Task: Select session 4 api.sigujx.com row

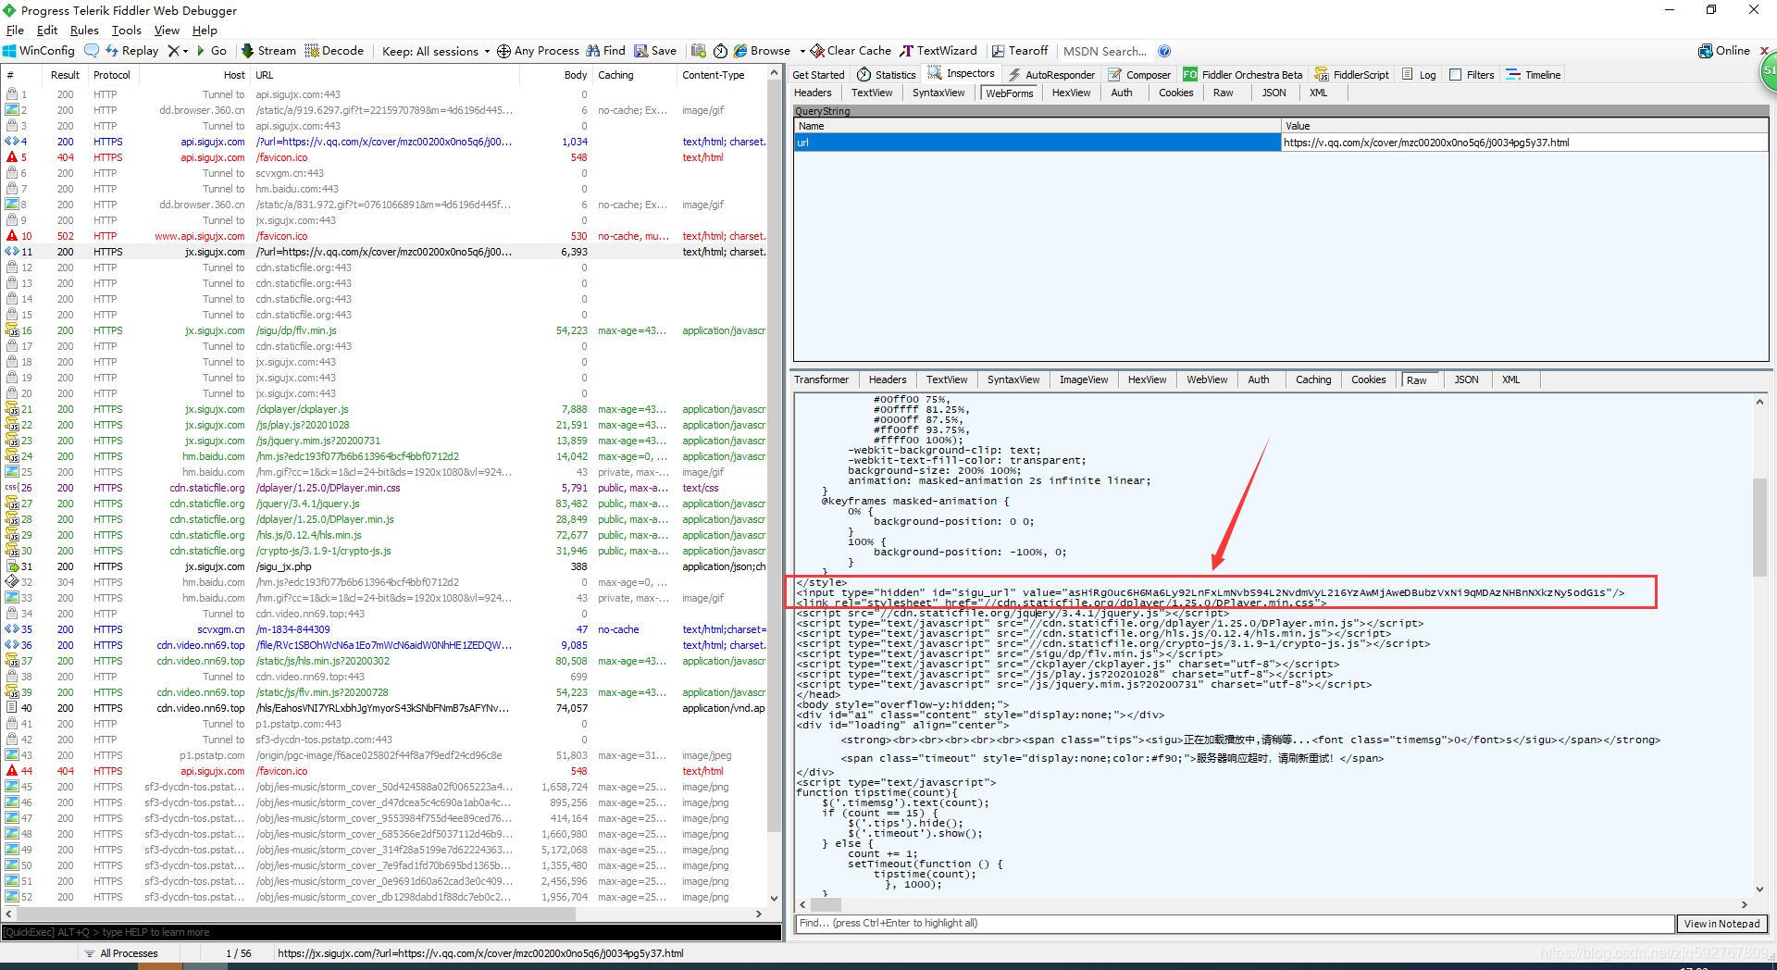Action: coord(385,142)
